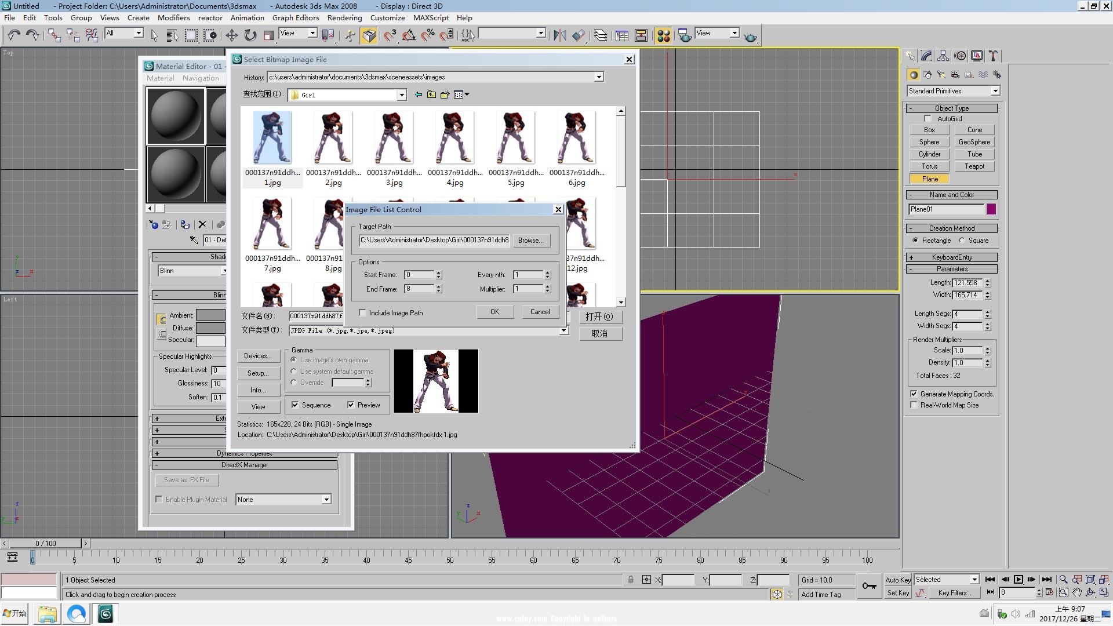The height and width of the screenshot is (626, 1113).
Task: Click the Pan View hand icon
Action: (x=1076, y=592)
